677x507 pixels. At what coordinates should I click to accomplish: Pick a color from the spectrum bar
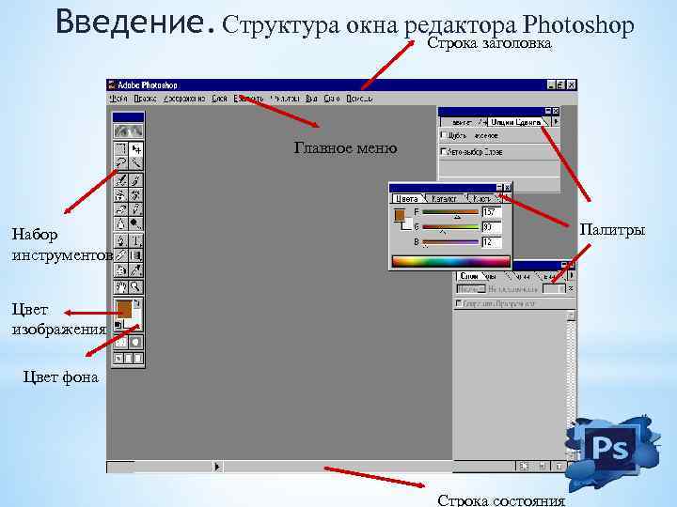[450, 262]
